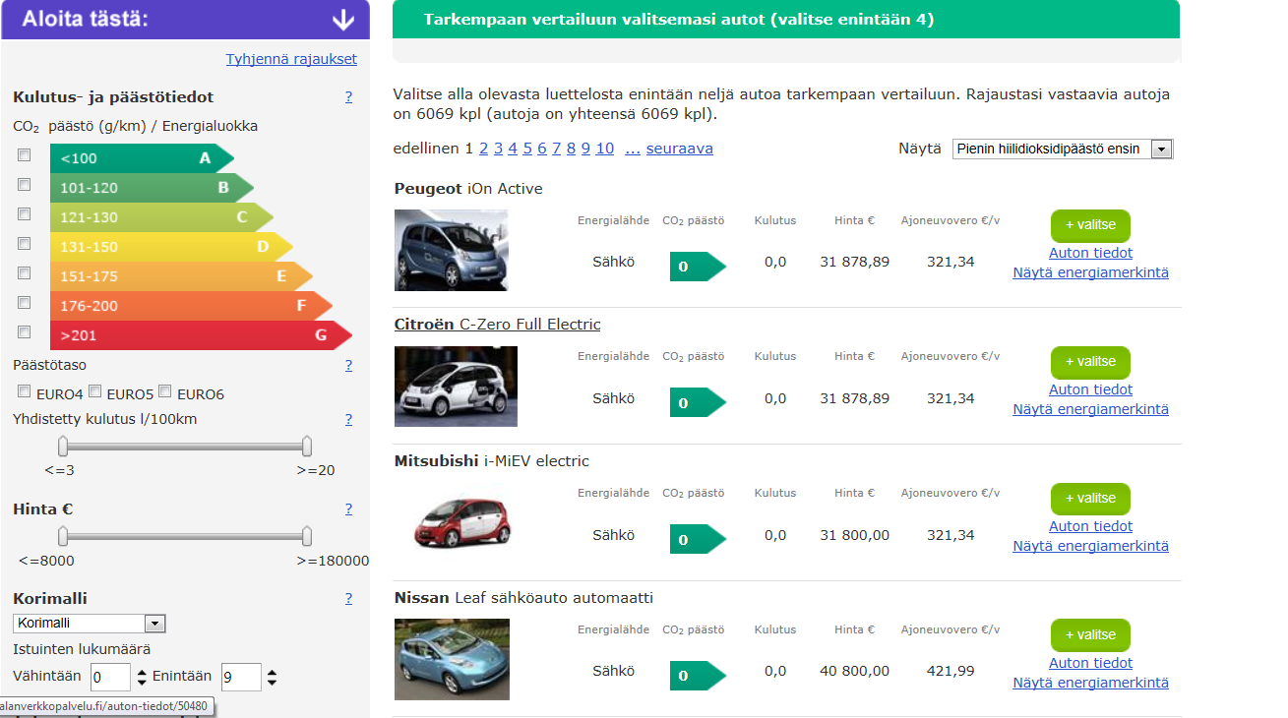Click the Enintään seat count stepper arrows

coord(273,678)
